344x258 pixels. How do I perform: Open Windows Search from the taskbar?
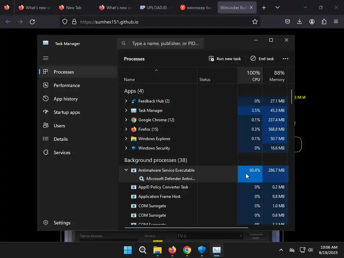[x=142, y=250]
